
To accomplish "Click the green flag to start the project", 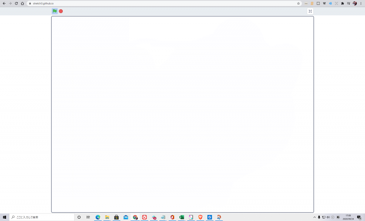I will point(55,11).
